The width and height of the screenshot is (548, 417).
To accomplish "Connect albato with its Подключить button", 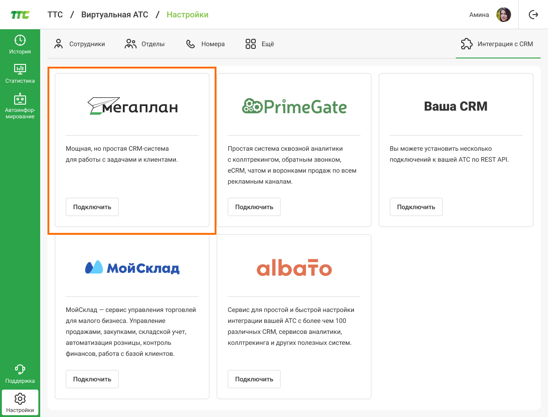I will [254, 379].
